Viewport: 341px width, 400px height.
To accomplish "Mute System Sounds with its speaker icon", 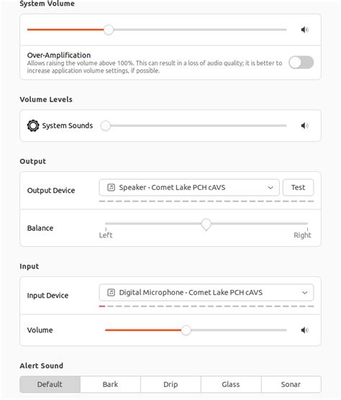I will 304,125.
